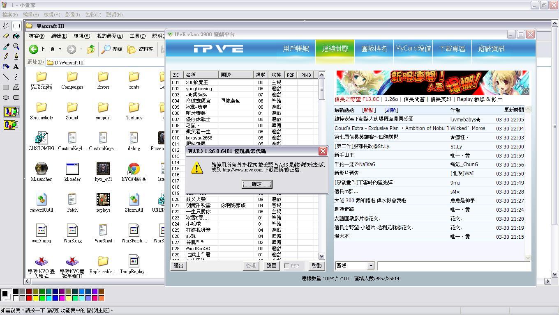Select the 移除 KYO 登入程式 shortcut icon
Image resolution: width=559 pixels, height=315 pixels.
(x=42, y=261)
